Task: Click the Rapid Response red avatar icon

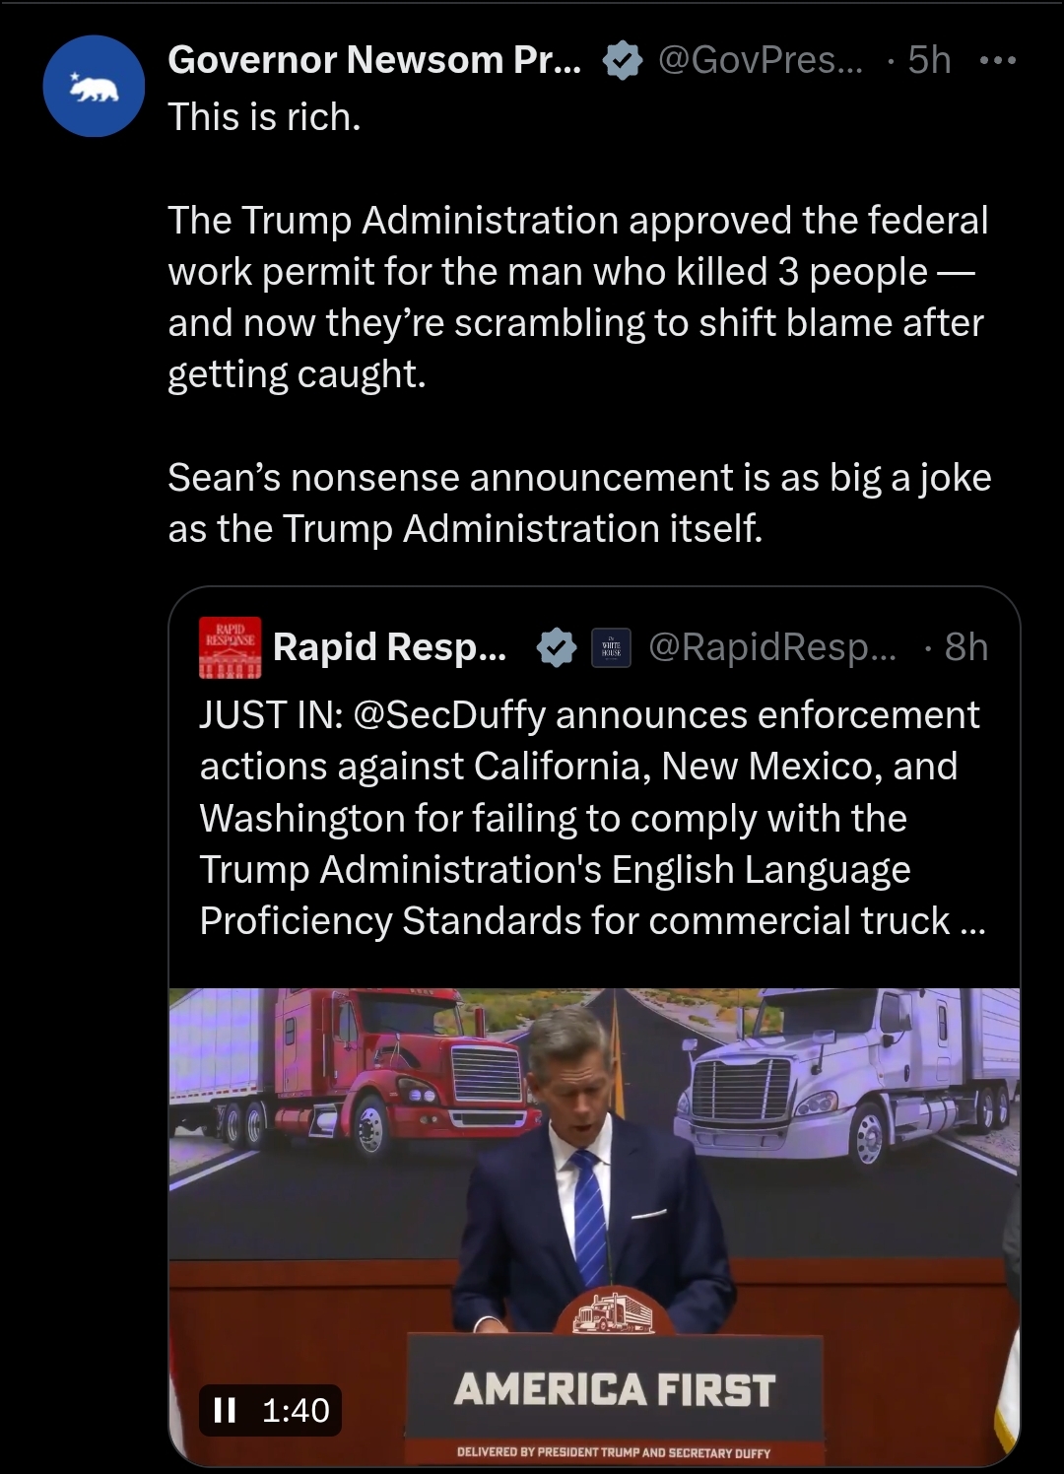Action: (230, 647)
